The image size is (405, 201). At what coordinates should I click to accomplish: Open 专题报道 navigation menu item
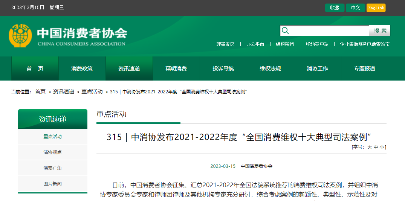click(364, 69)
